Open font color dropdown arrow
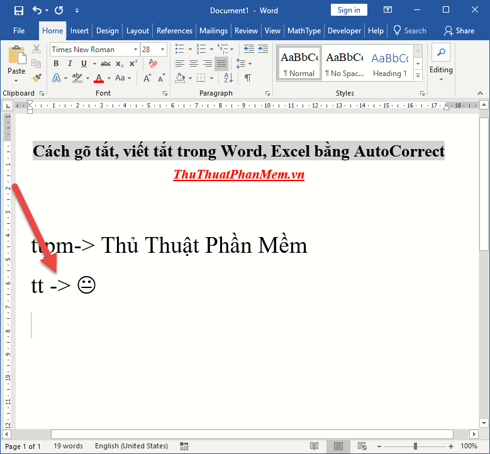Image resolution: width=490 pixels, height=454 pixels. coord(109,78)
